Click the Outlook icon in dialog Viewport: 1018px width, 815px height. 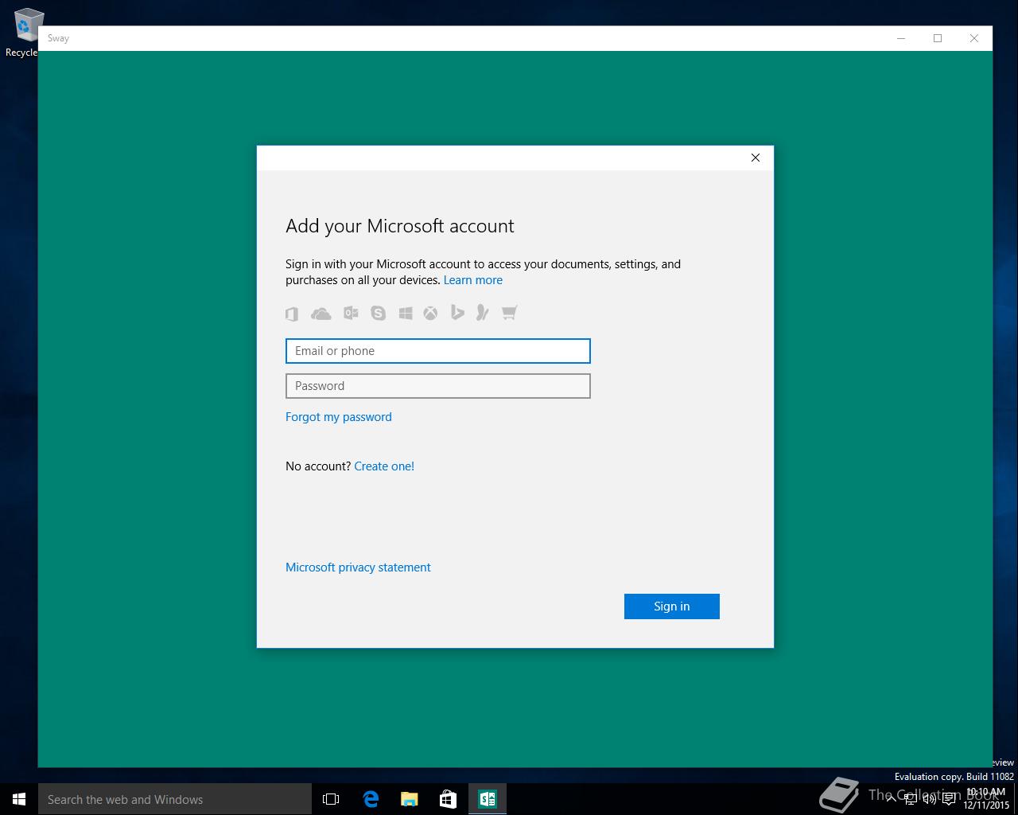[351, 314]
